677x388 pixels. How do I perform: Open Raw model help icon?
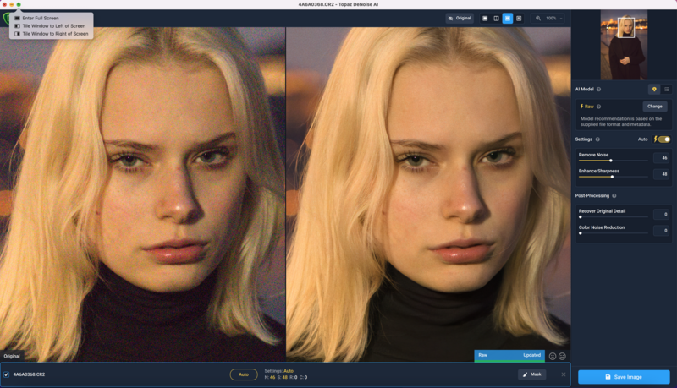(598, 107)
